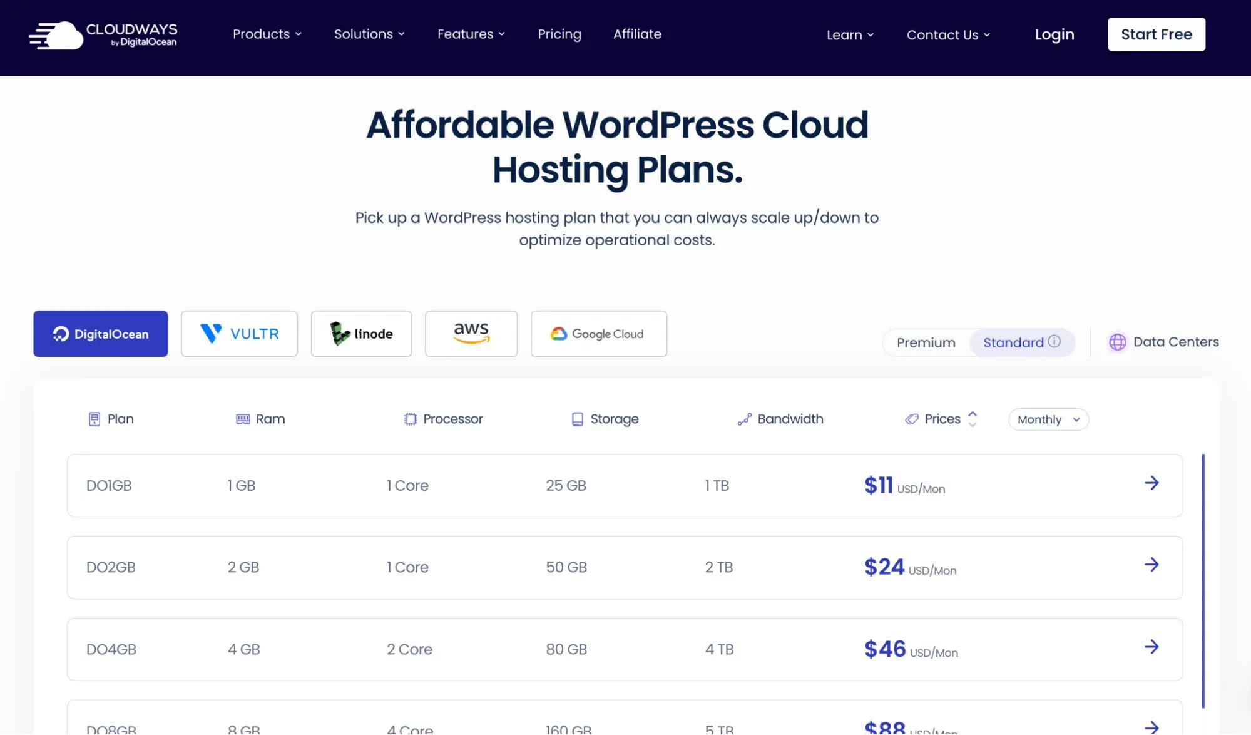This screenshot has width=1251, height=735.
Task: Select the DO4GB plan row
Action: 625,649
